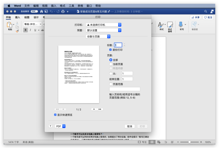The height and width of the screenshot is (148, 219).
Task: Open the search magnifier icon
Action: (x=206, y=11)
